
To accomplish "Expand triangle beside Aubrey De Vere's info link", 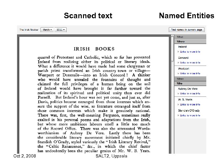I will click(178, 94).
